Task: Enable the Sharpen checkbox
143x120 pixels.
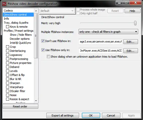Action: tap(8, 83)
